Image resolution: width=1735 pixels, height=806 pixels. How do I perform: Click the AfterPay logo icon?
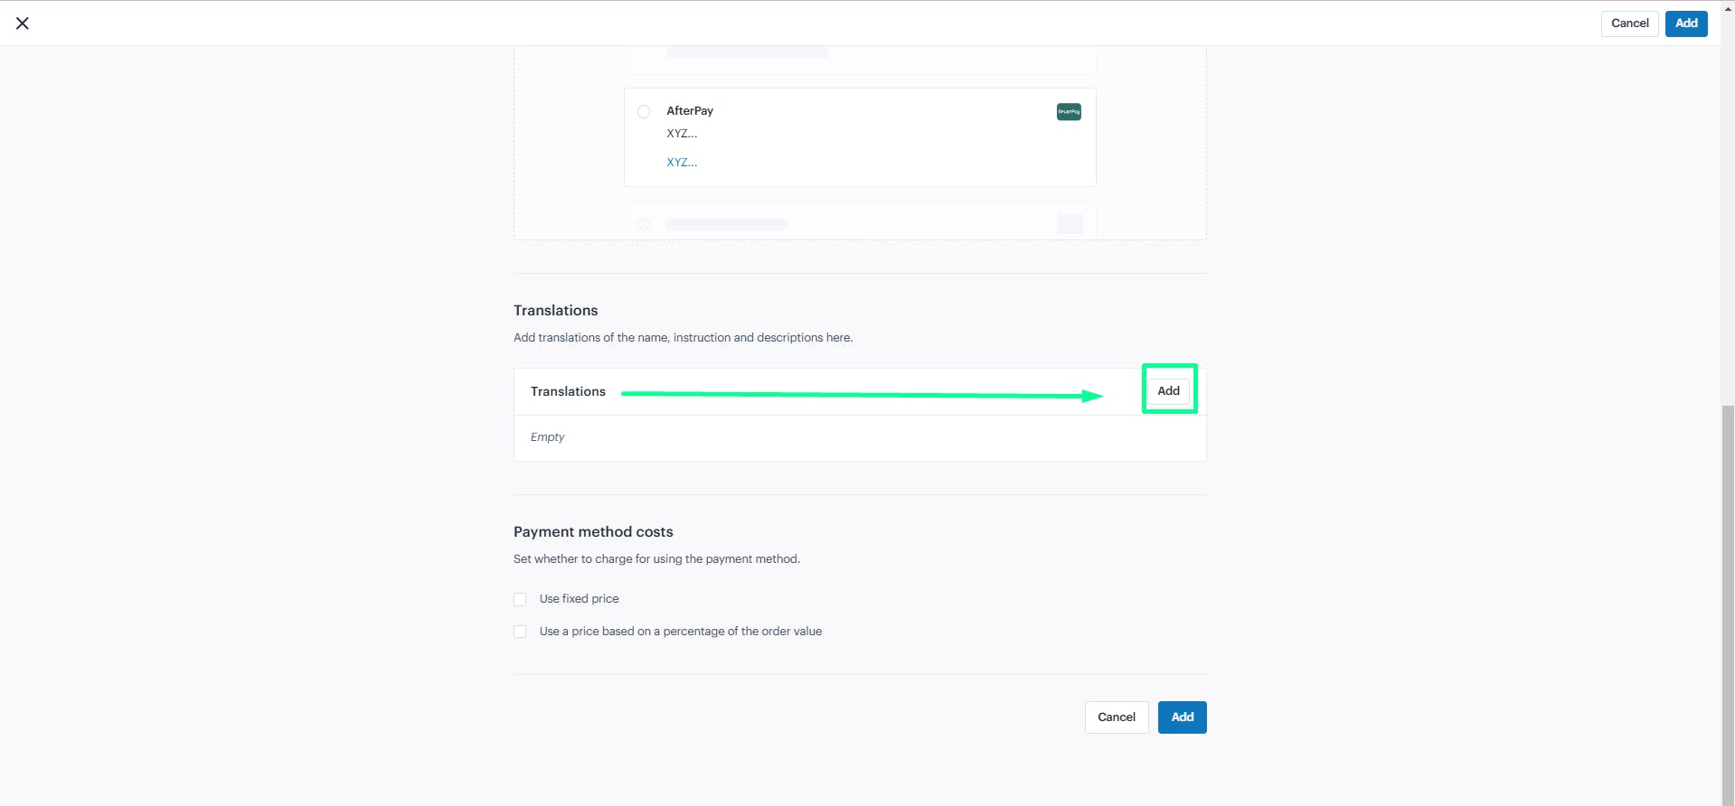click(x=1069, y=112)
